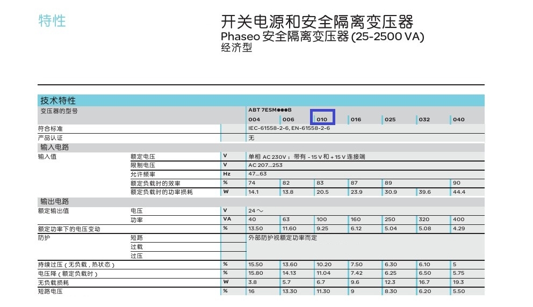The height and width of the screenshot is (307, 533).
Task: Click the frequency value "47...63"
Action: pyautogui.click(x=257, y=174)
